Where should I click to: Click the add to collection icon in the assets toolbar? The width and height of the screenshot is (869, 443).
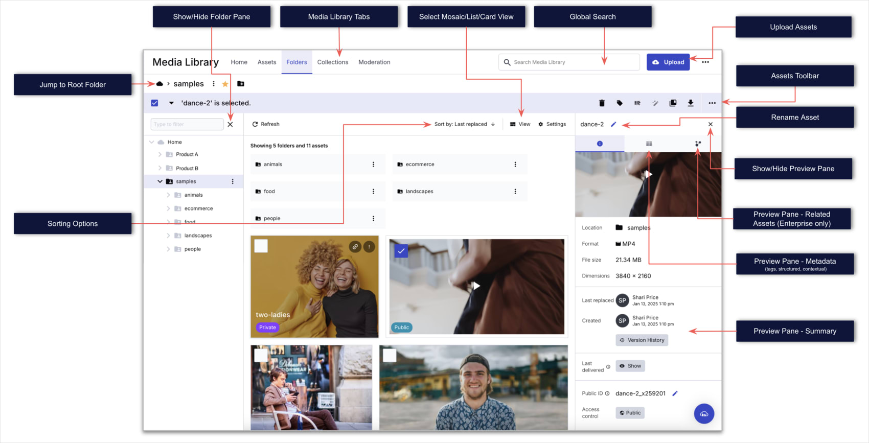(673, 103)
